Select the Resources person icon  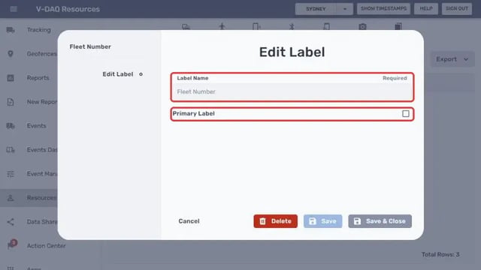[x=11, y=198]
